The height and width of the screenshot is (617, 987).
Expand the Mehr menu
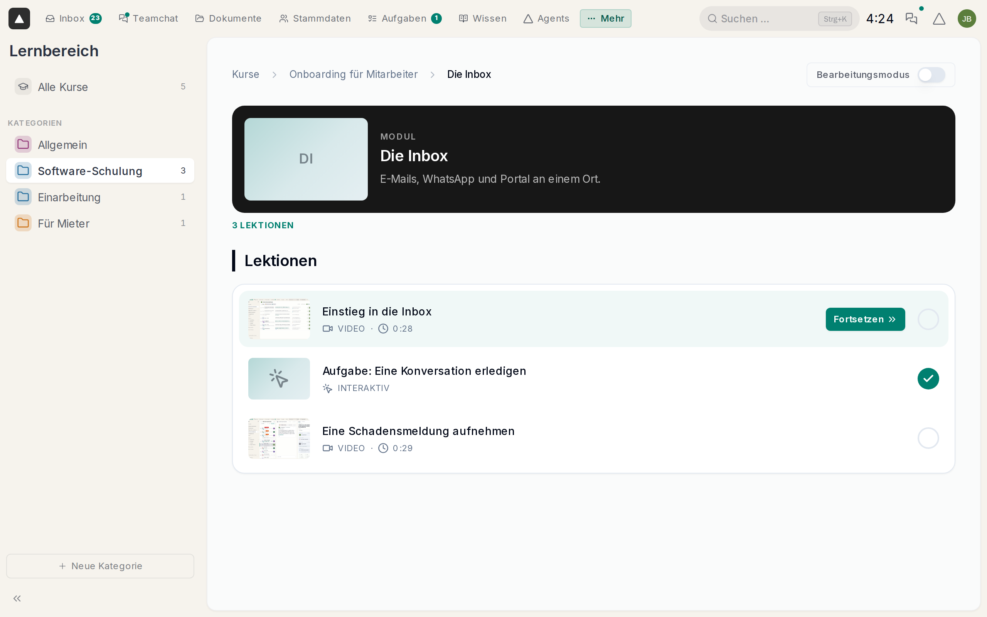[x=606, y=19]
